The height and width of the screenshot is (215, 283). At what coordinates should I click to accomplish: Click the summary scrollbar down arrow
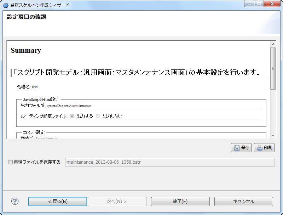pos(273,136)
